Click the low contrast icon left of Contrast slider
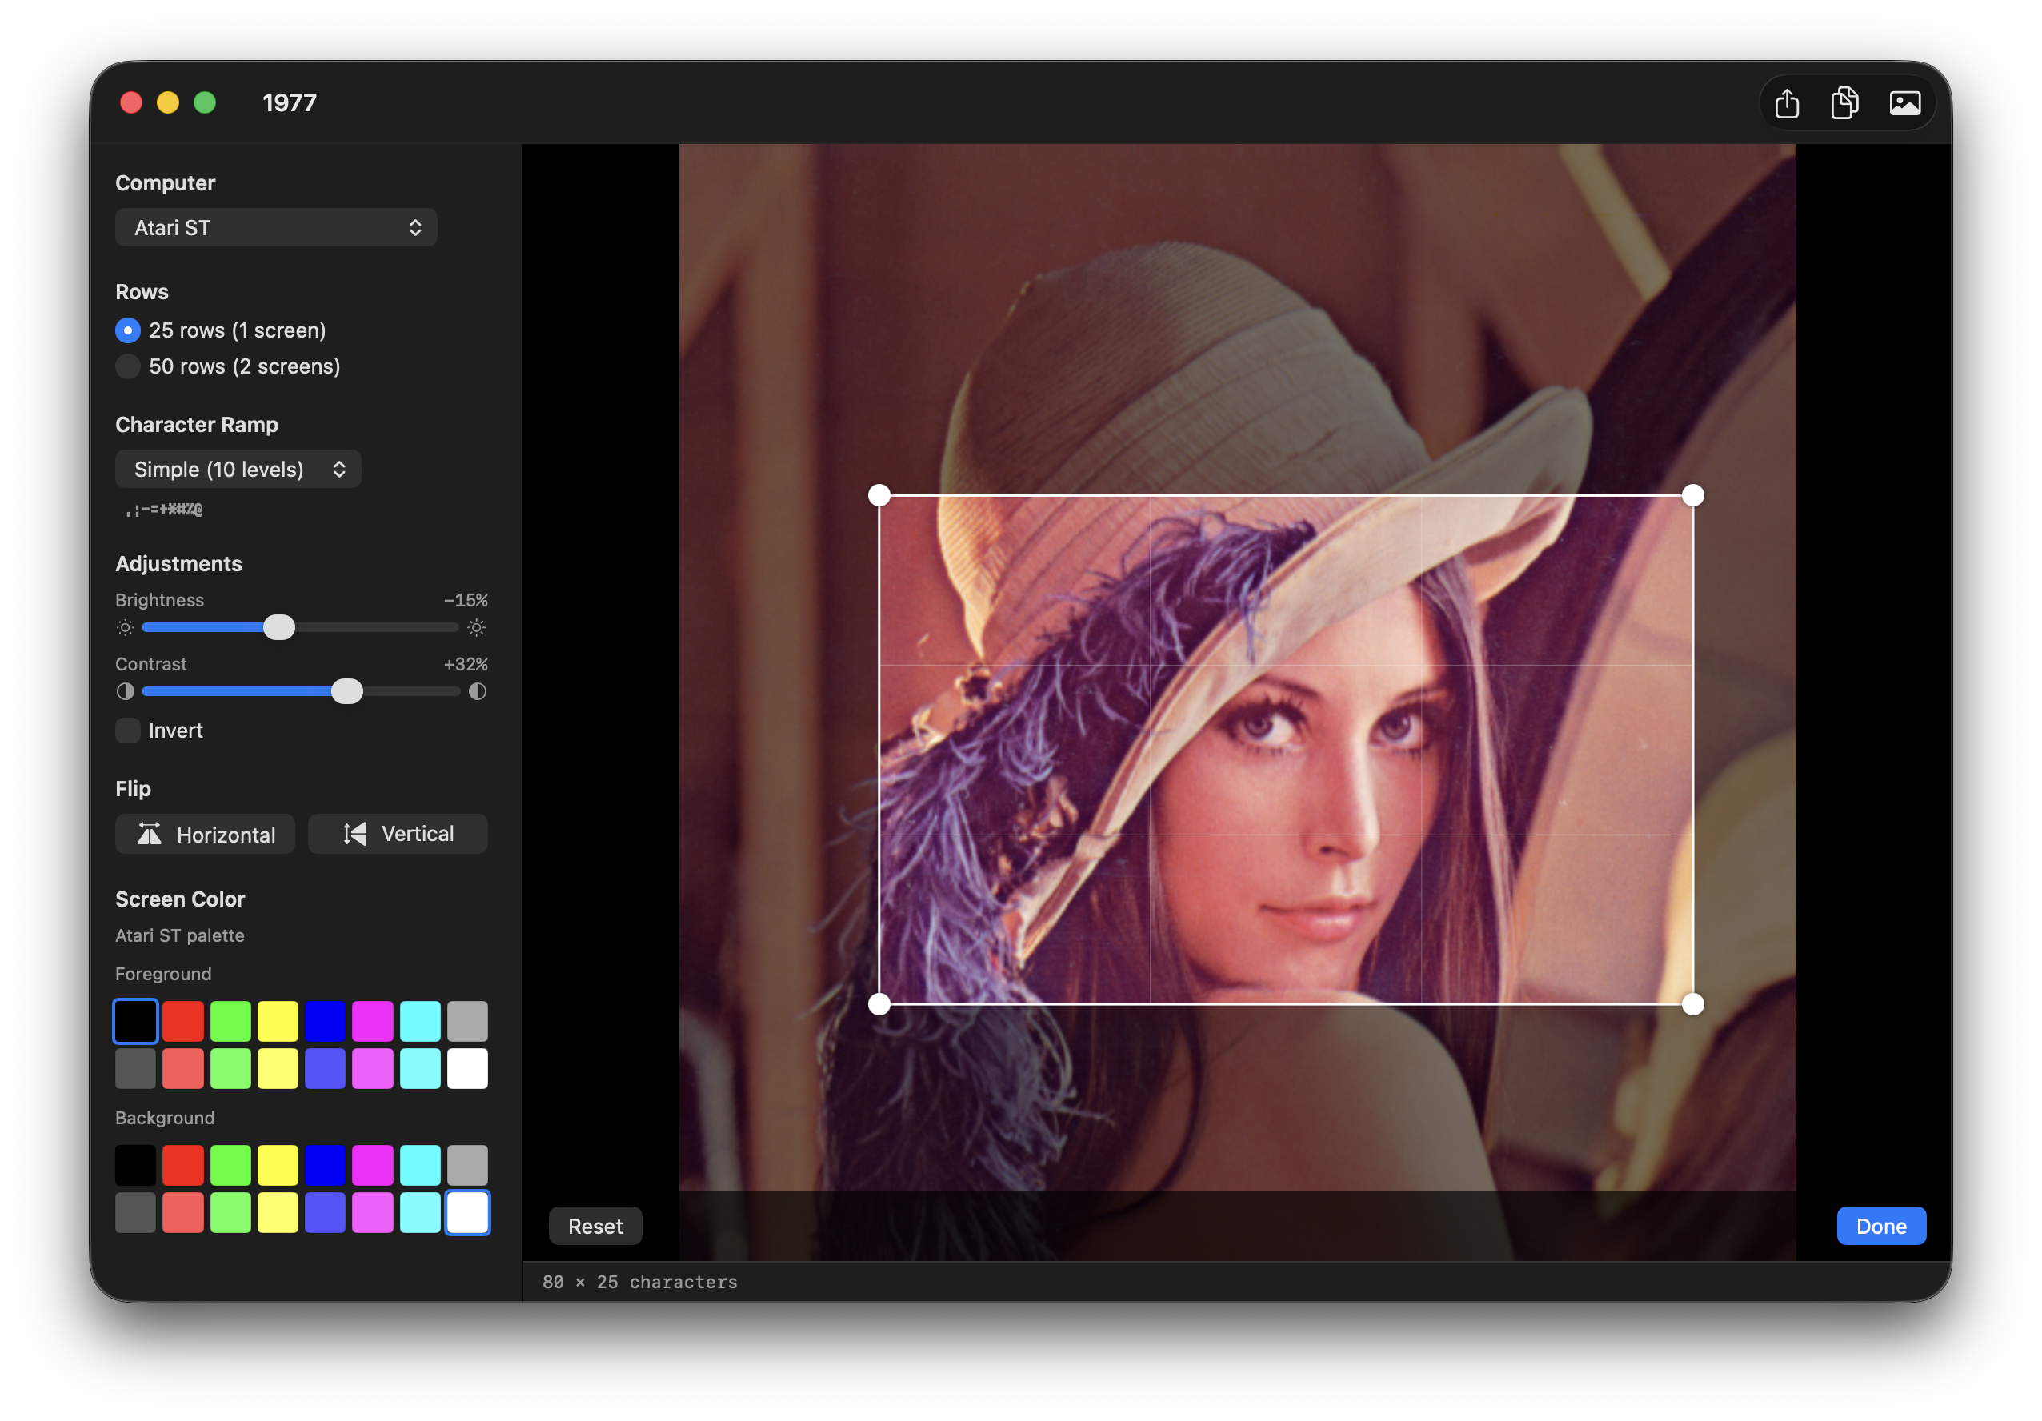This screenshot has height=1421, width=2042. pyautogui.click(x=126, y=692)
